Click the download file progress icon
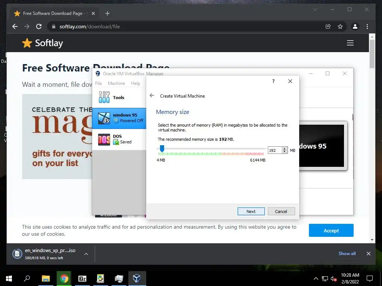This screenshot has width=382, height=286. click(x=17, y=254)
